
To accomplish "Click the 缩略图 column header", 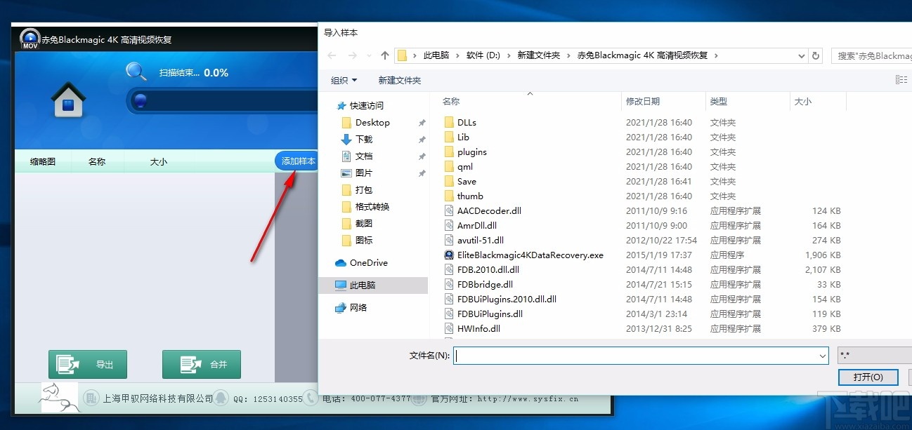I will 42,161.
